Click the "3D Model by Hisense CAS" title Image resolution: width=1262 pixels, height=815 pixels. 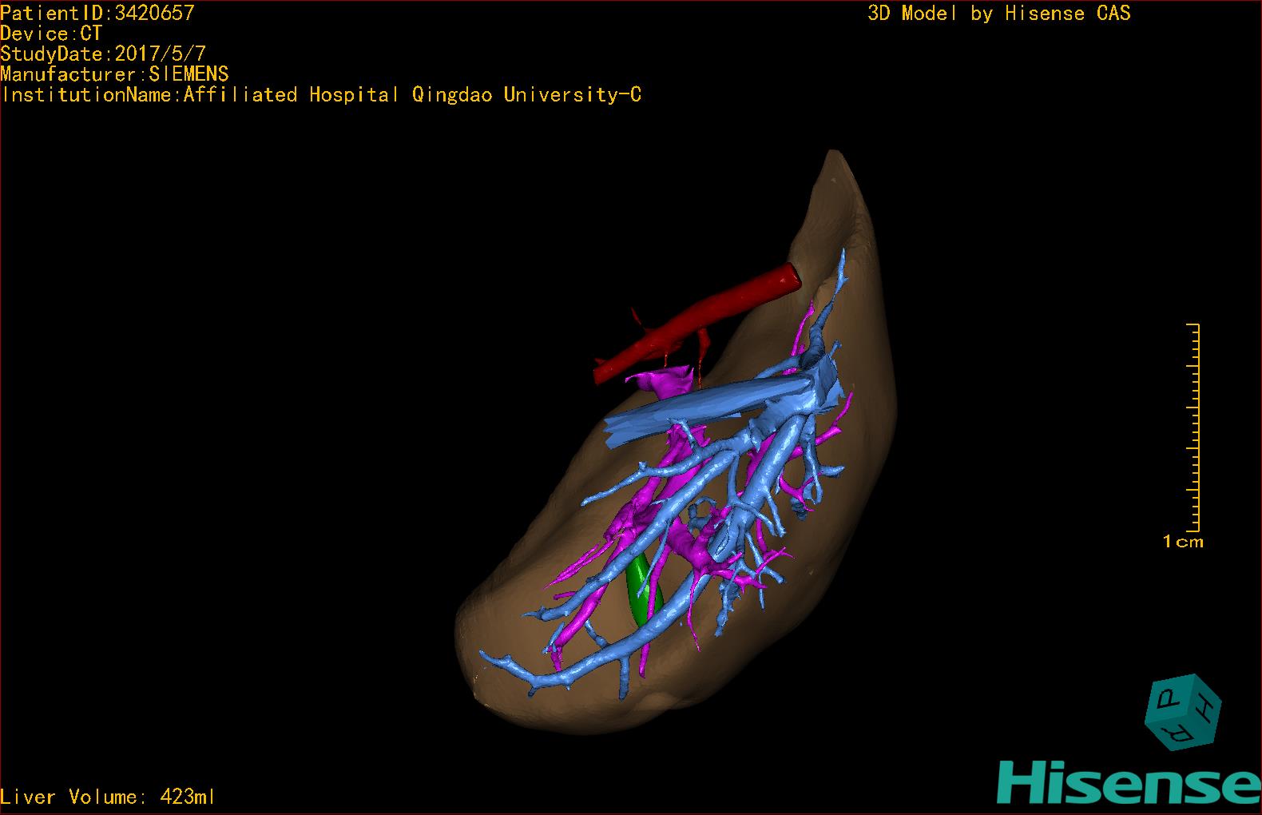tap(999, 14)
